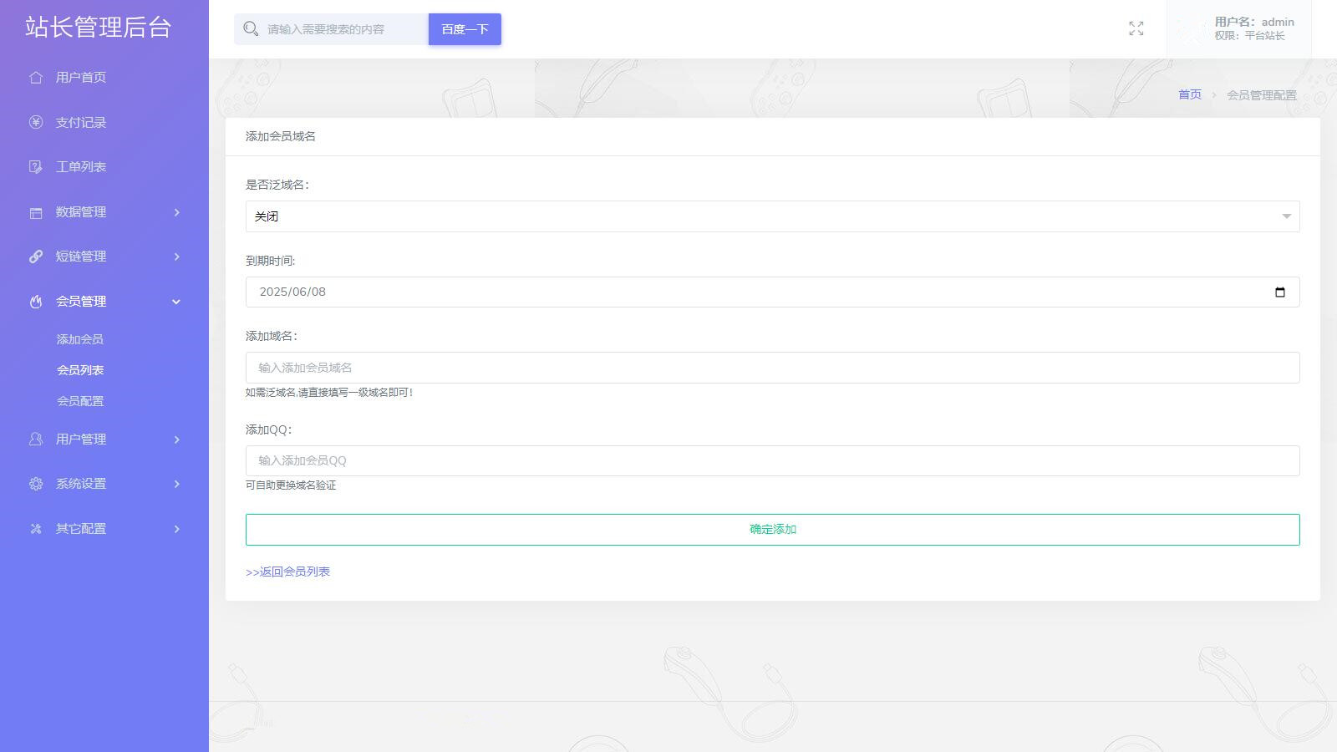
Task: Click the edit icon beside 工单列表
Action: [x=36, y=167]
